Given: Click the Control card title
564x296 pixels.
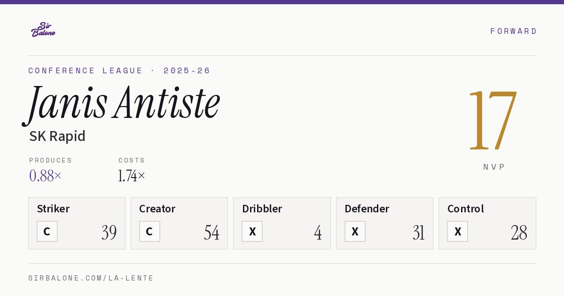Looking at the screenshot, I should tap(466, 209).
